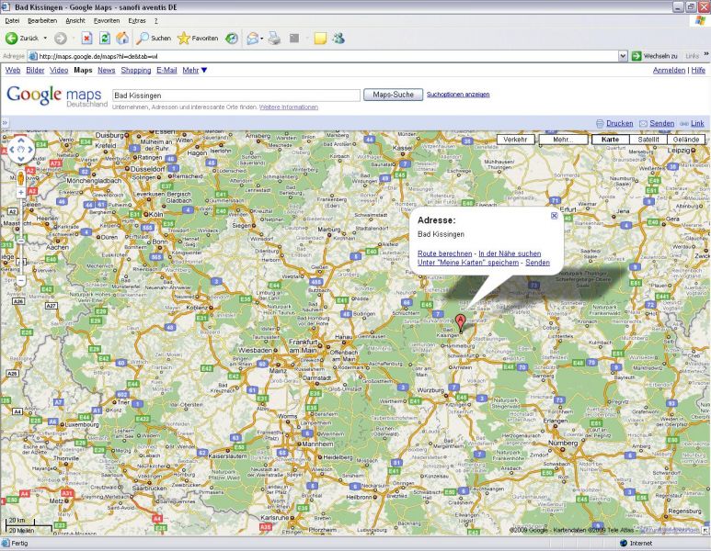Open the Extras menu

[x=137, y=21]
